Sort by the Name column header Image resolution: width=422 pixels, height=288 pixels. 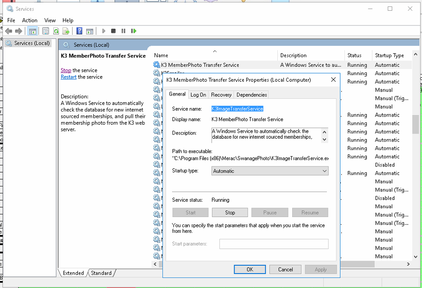[215, 55]
